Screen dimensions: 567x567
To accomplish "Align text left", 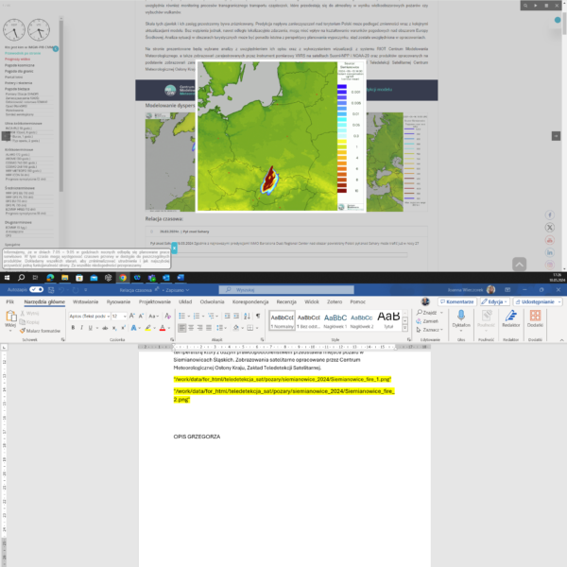I will coord(182,328).
